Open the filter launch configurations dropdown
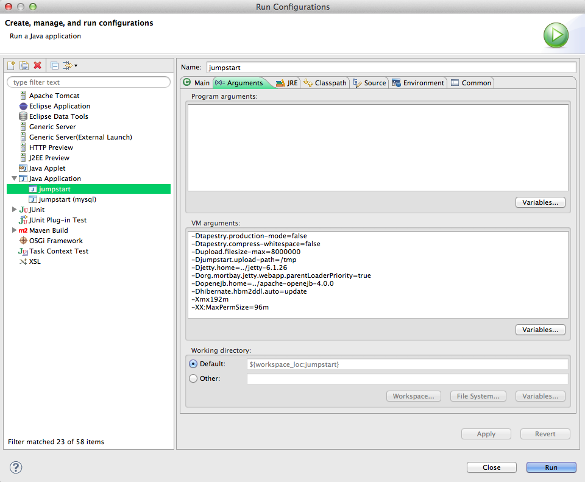The image size is (585, 482). [69, 65]
